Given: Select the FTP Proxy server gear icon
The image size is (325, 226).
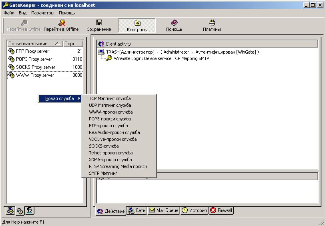Looking at the screenshot, I should 11,51.
